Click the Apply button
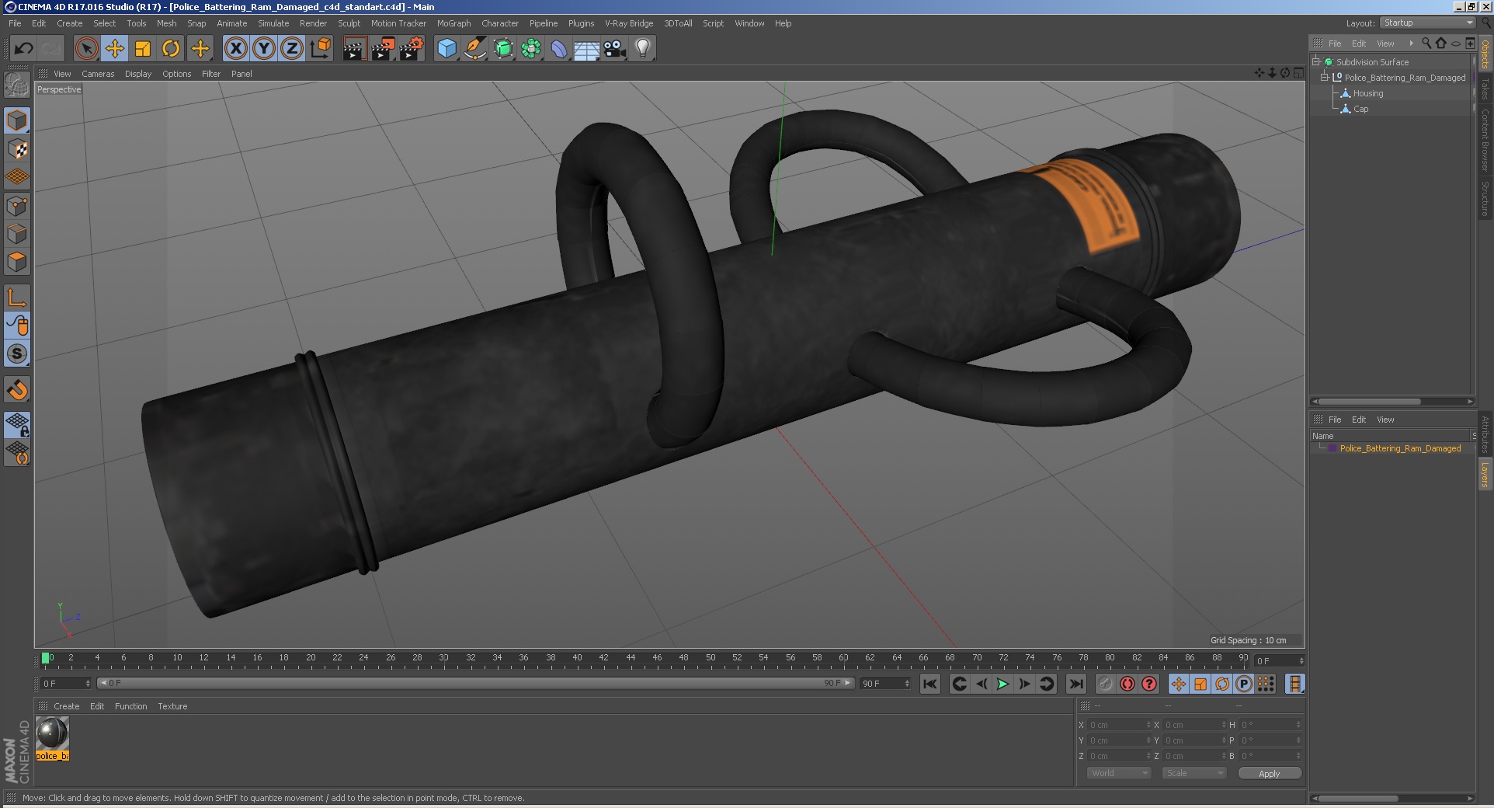The height and width of the screenshot is (808, 1494). tap(1269, 774)
